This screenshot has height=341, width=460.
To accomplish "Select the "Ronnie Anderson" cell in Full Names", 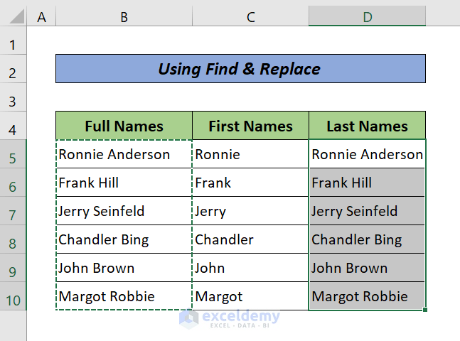I will (124, 154).
